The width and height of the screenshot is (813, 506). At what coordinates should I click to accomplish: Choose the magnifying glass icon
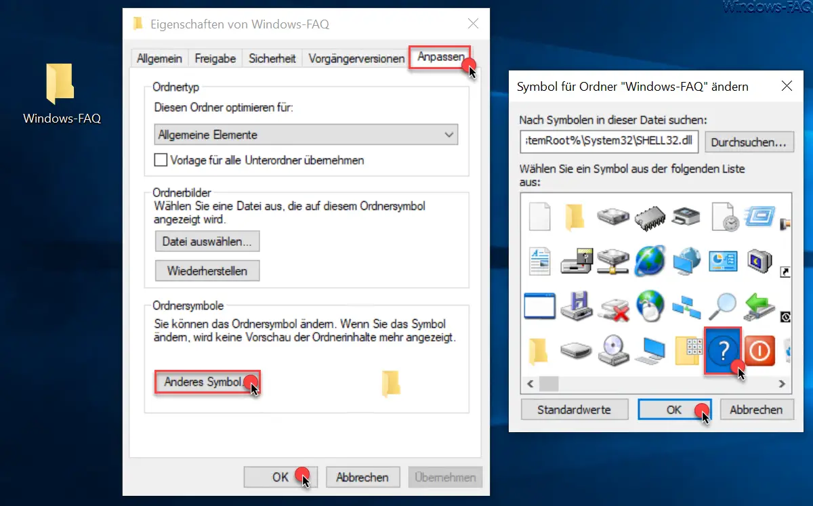click(x=723, y=306)
